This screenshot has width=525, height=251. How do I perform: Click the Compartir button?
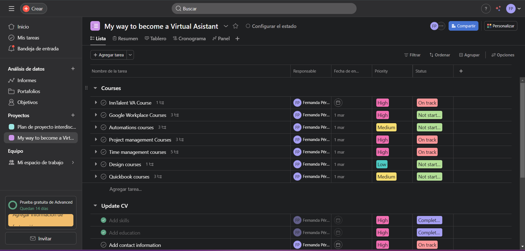point(463,26)
